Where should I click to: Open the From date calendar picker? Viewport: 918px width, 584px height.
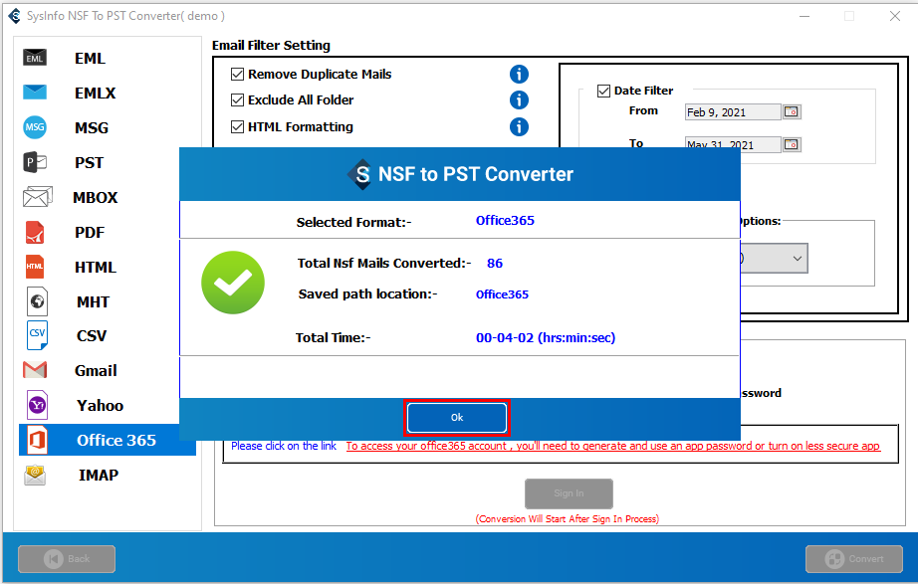click(792, 111)
